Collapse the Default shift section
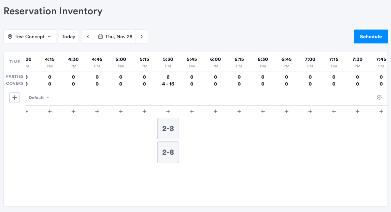 pyautogui.click(x=39, y=98)
